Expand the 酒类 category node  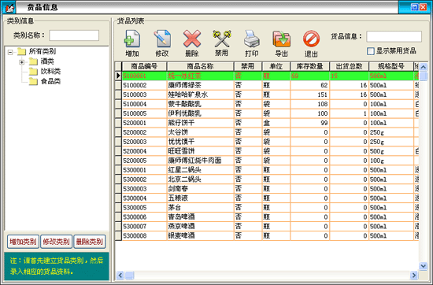21,62
